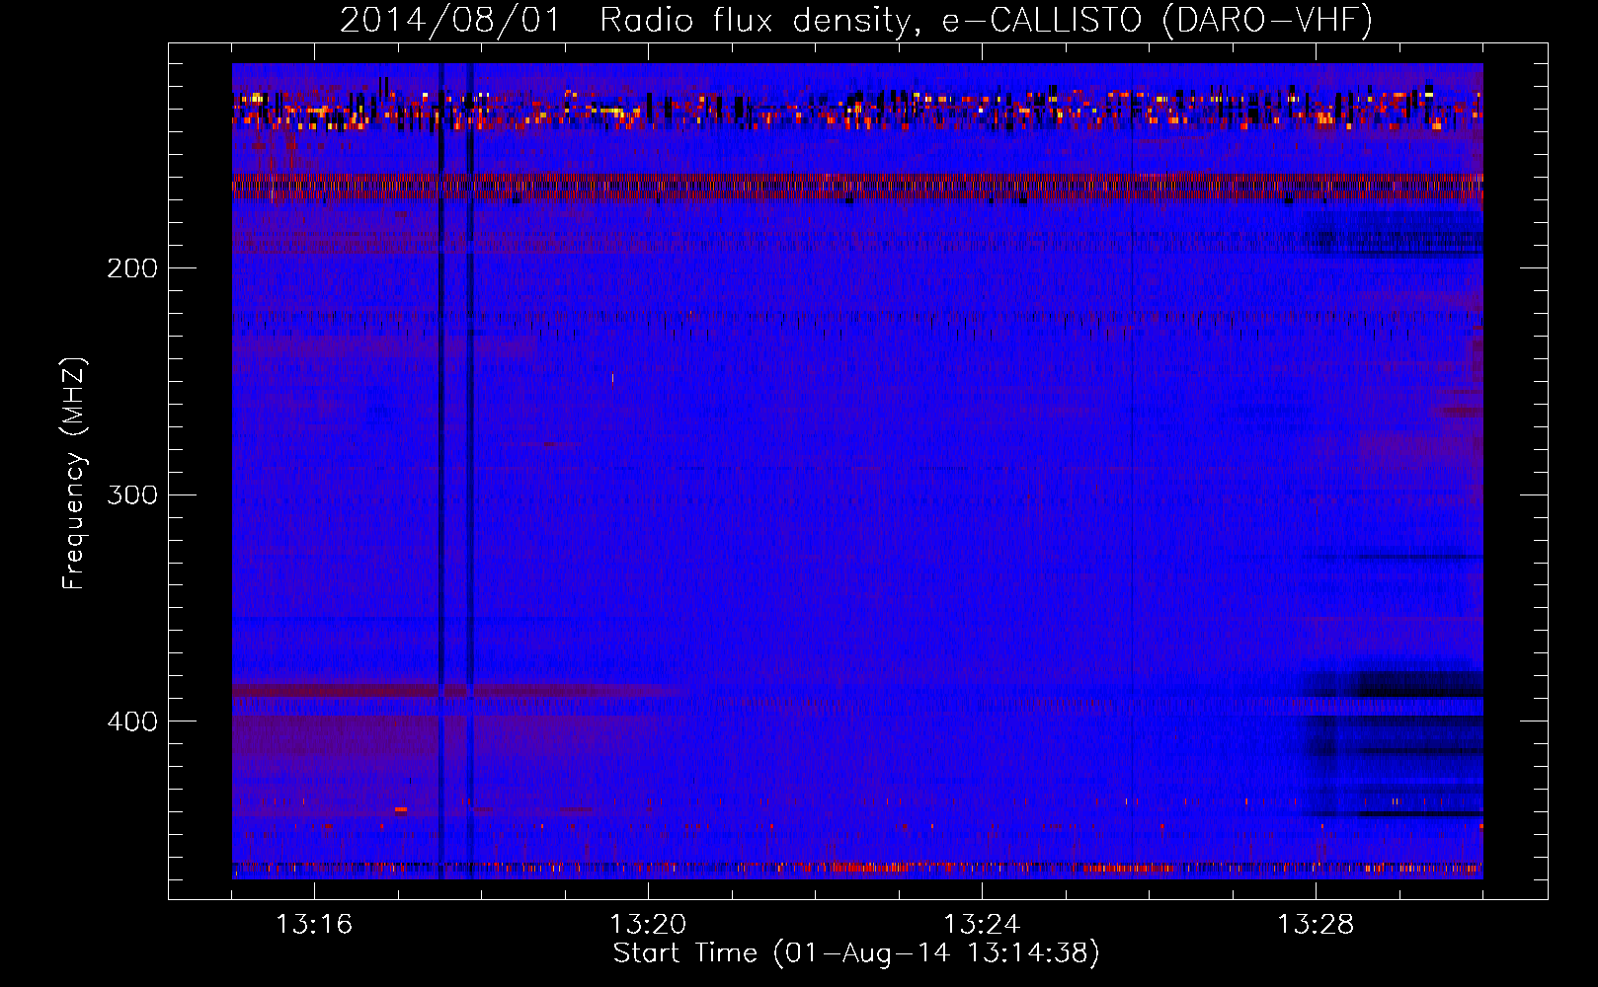Click the "Frequency (MHZ)" axis label
The height and width of the screenshot is (987, 1598).
74,473
